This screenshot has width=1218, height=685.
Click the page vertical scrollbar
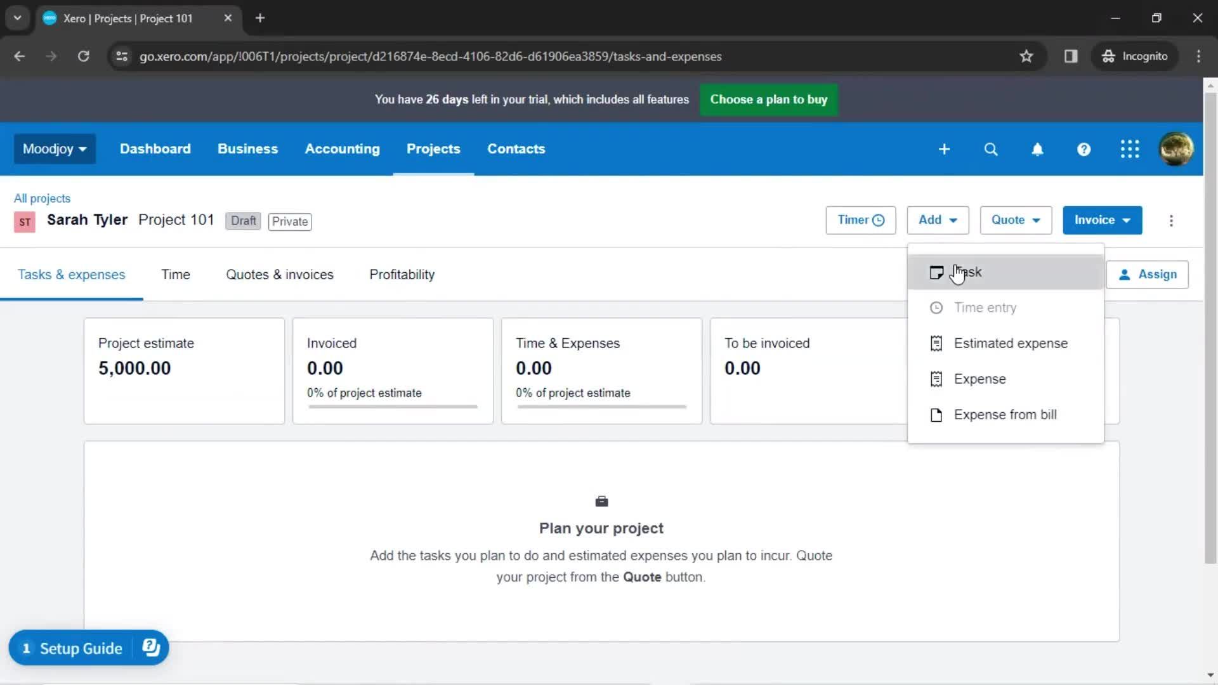click(x=1210, y=327)
